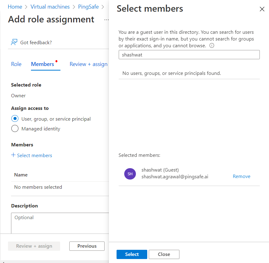Click the plus icon for Select members
This screenshot has height=263, width=269.
click(x=13, y=155)
